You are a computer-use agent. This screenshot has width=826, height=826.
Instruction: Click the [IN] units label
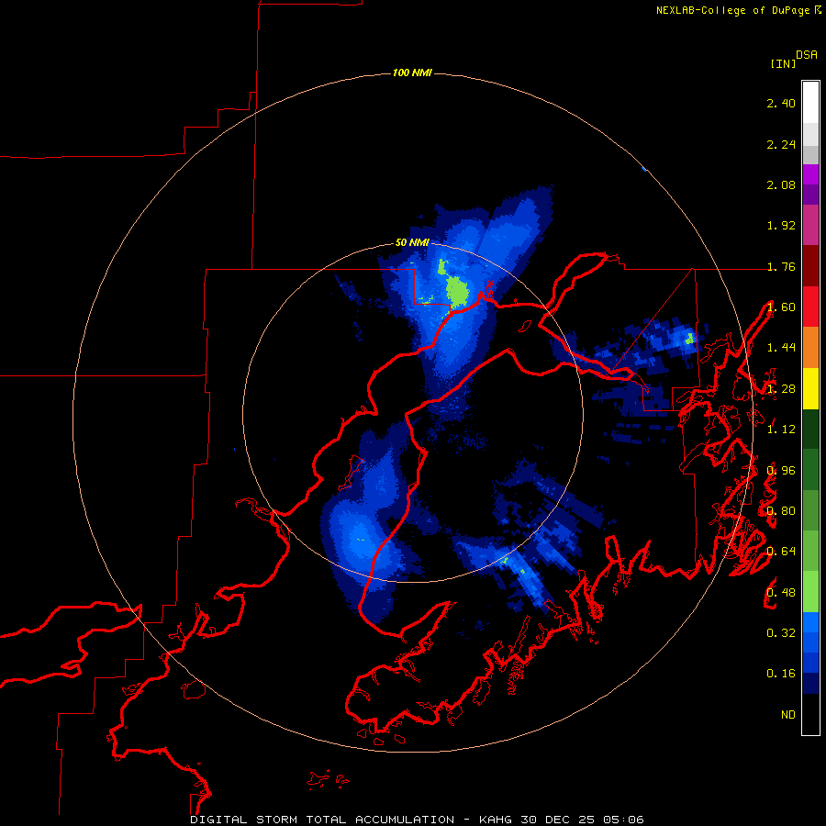click(x=783, y=63)
